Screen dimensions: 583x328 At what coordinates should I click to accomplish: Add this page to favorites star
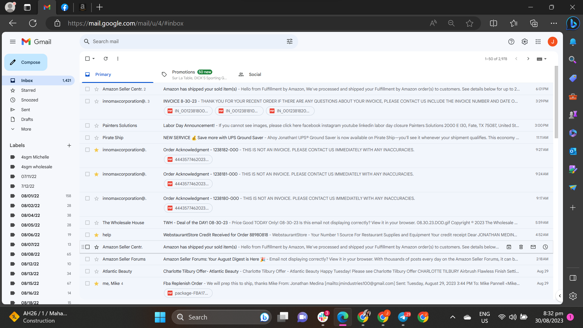tap(469, 23)
